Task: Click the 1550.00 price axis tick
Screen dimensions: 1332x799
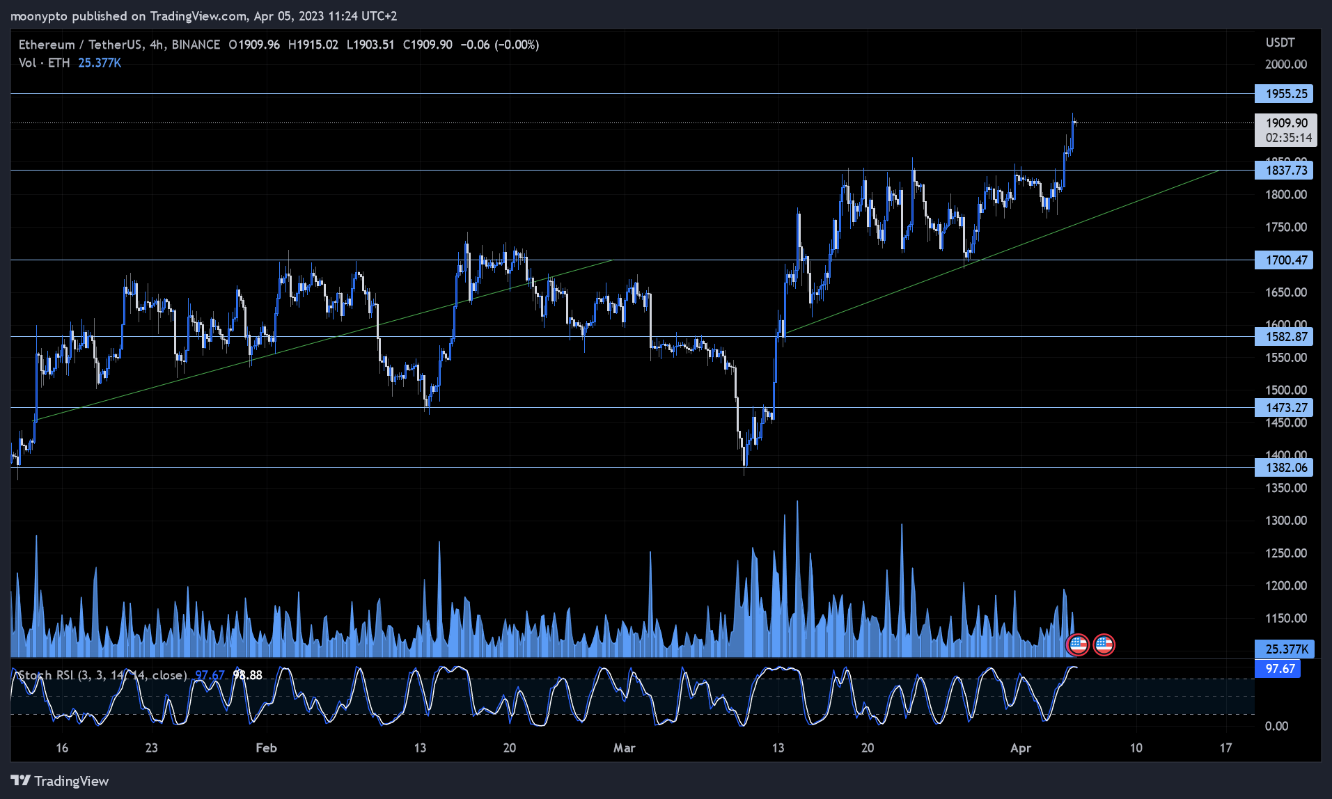Action: pos(1286,357)
